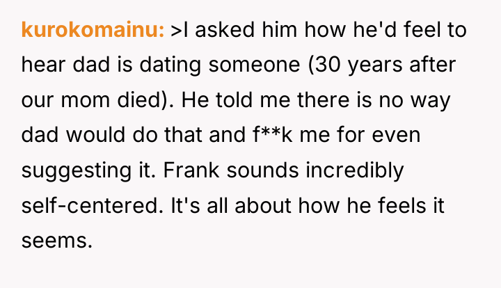This screenshot has width=501, height=288.
Task: Click the text '(30 years after'
Action: click(382, 65)
